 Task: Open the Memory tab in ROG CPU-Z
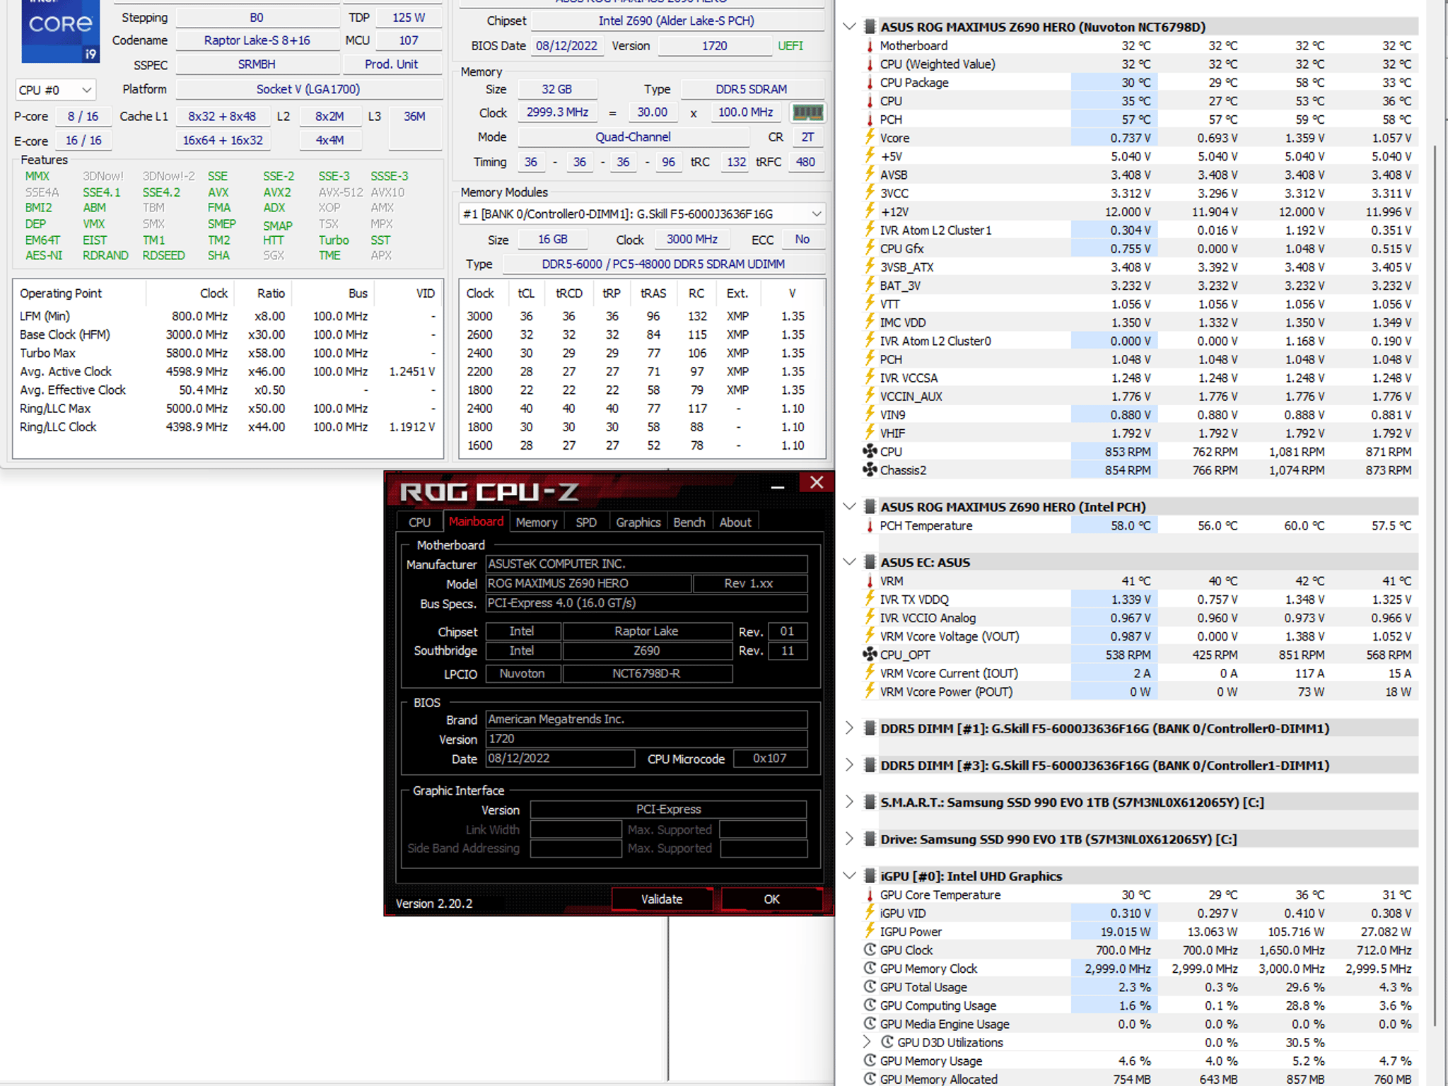pos(537,522)
